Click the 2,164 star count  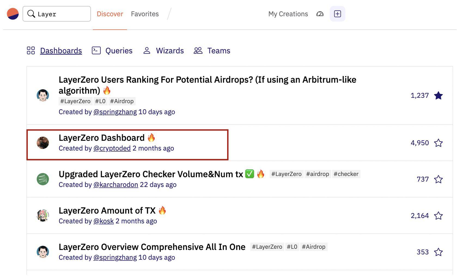pyautogui.click(x=420, y=216)
